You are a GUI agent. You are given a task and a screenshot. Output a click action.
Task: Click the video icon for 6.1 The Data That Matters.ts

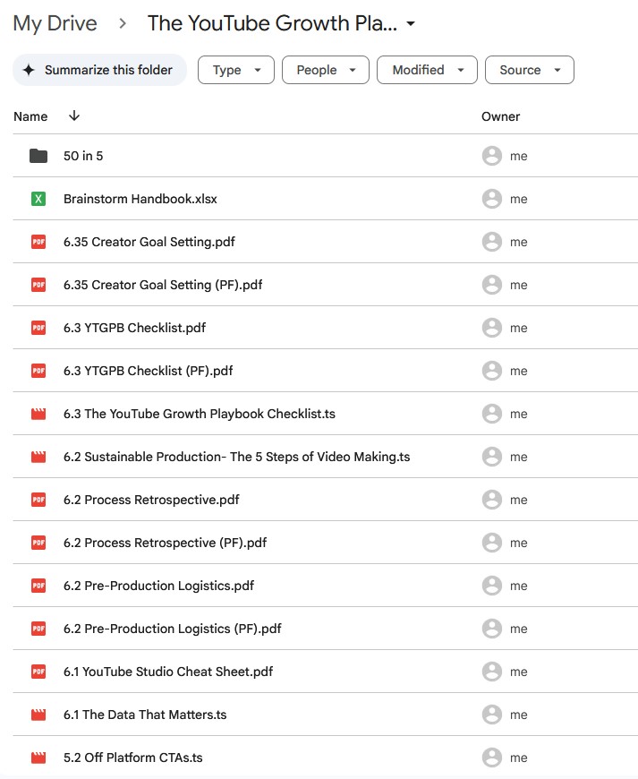pos(38,715)
